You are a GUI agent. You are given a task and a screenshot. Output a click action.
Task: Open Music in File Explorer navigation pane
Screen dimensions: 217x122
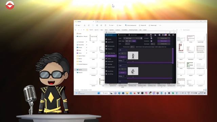click(79, 50)
